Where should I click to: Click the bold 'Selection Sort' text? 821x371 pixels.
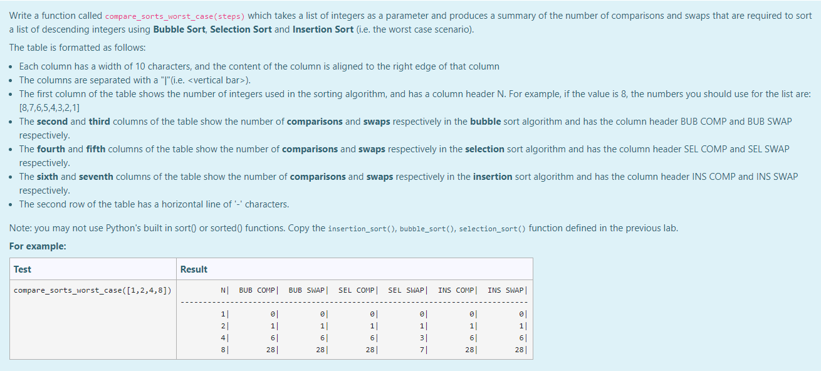coord(241,29)
